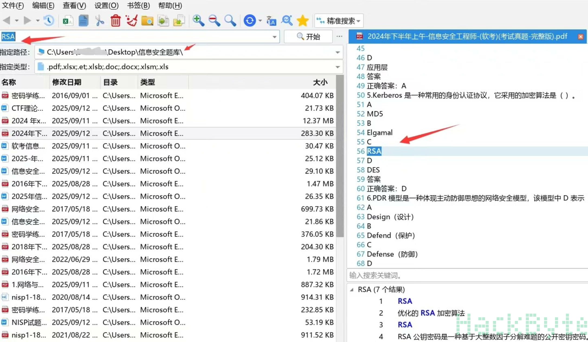Expand the 指定类型 file type dropdown
The width and height of the screenshot is (588, 342).
click(338, 67)
